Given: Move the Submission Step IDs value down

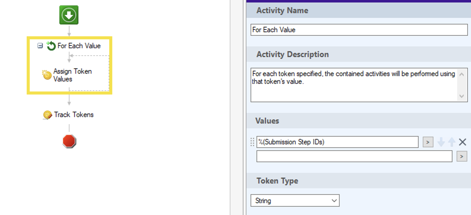Looking at the screenshot, I should point(441,142).
